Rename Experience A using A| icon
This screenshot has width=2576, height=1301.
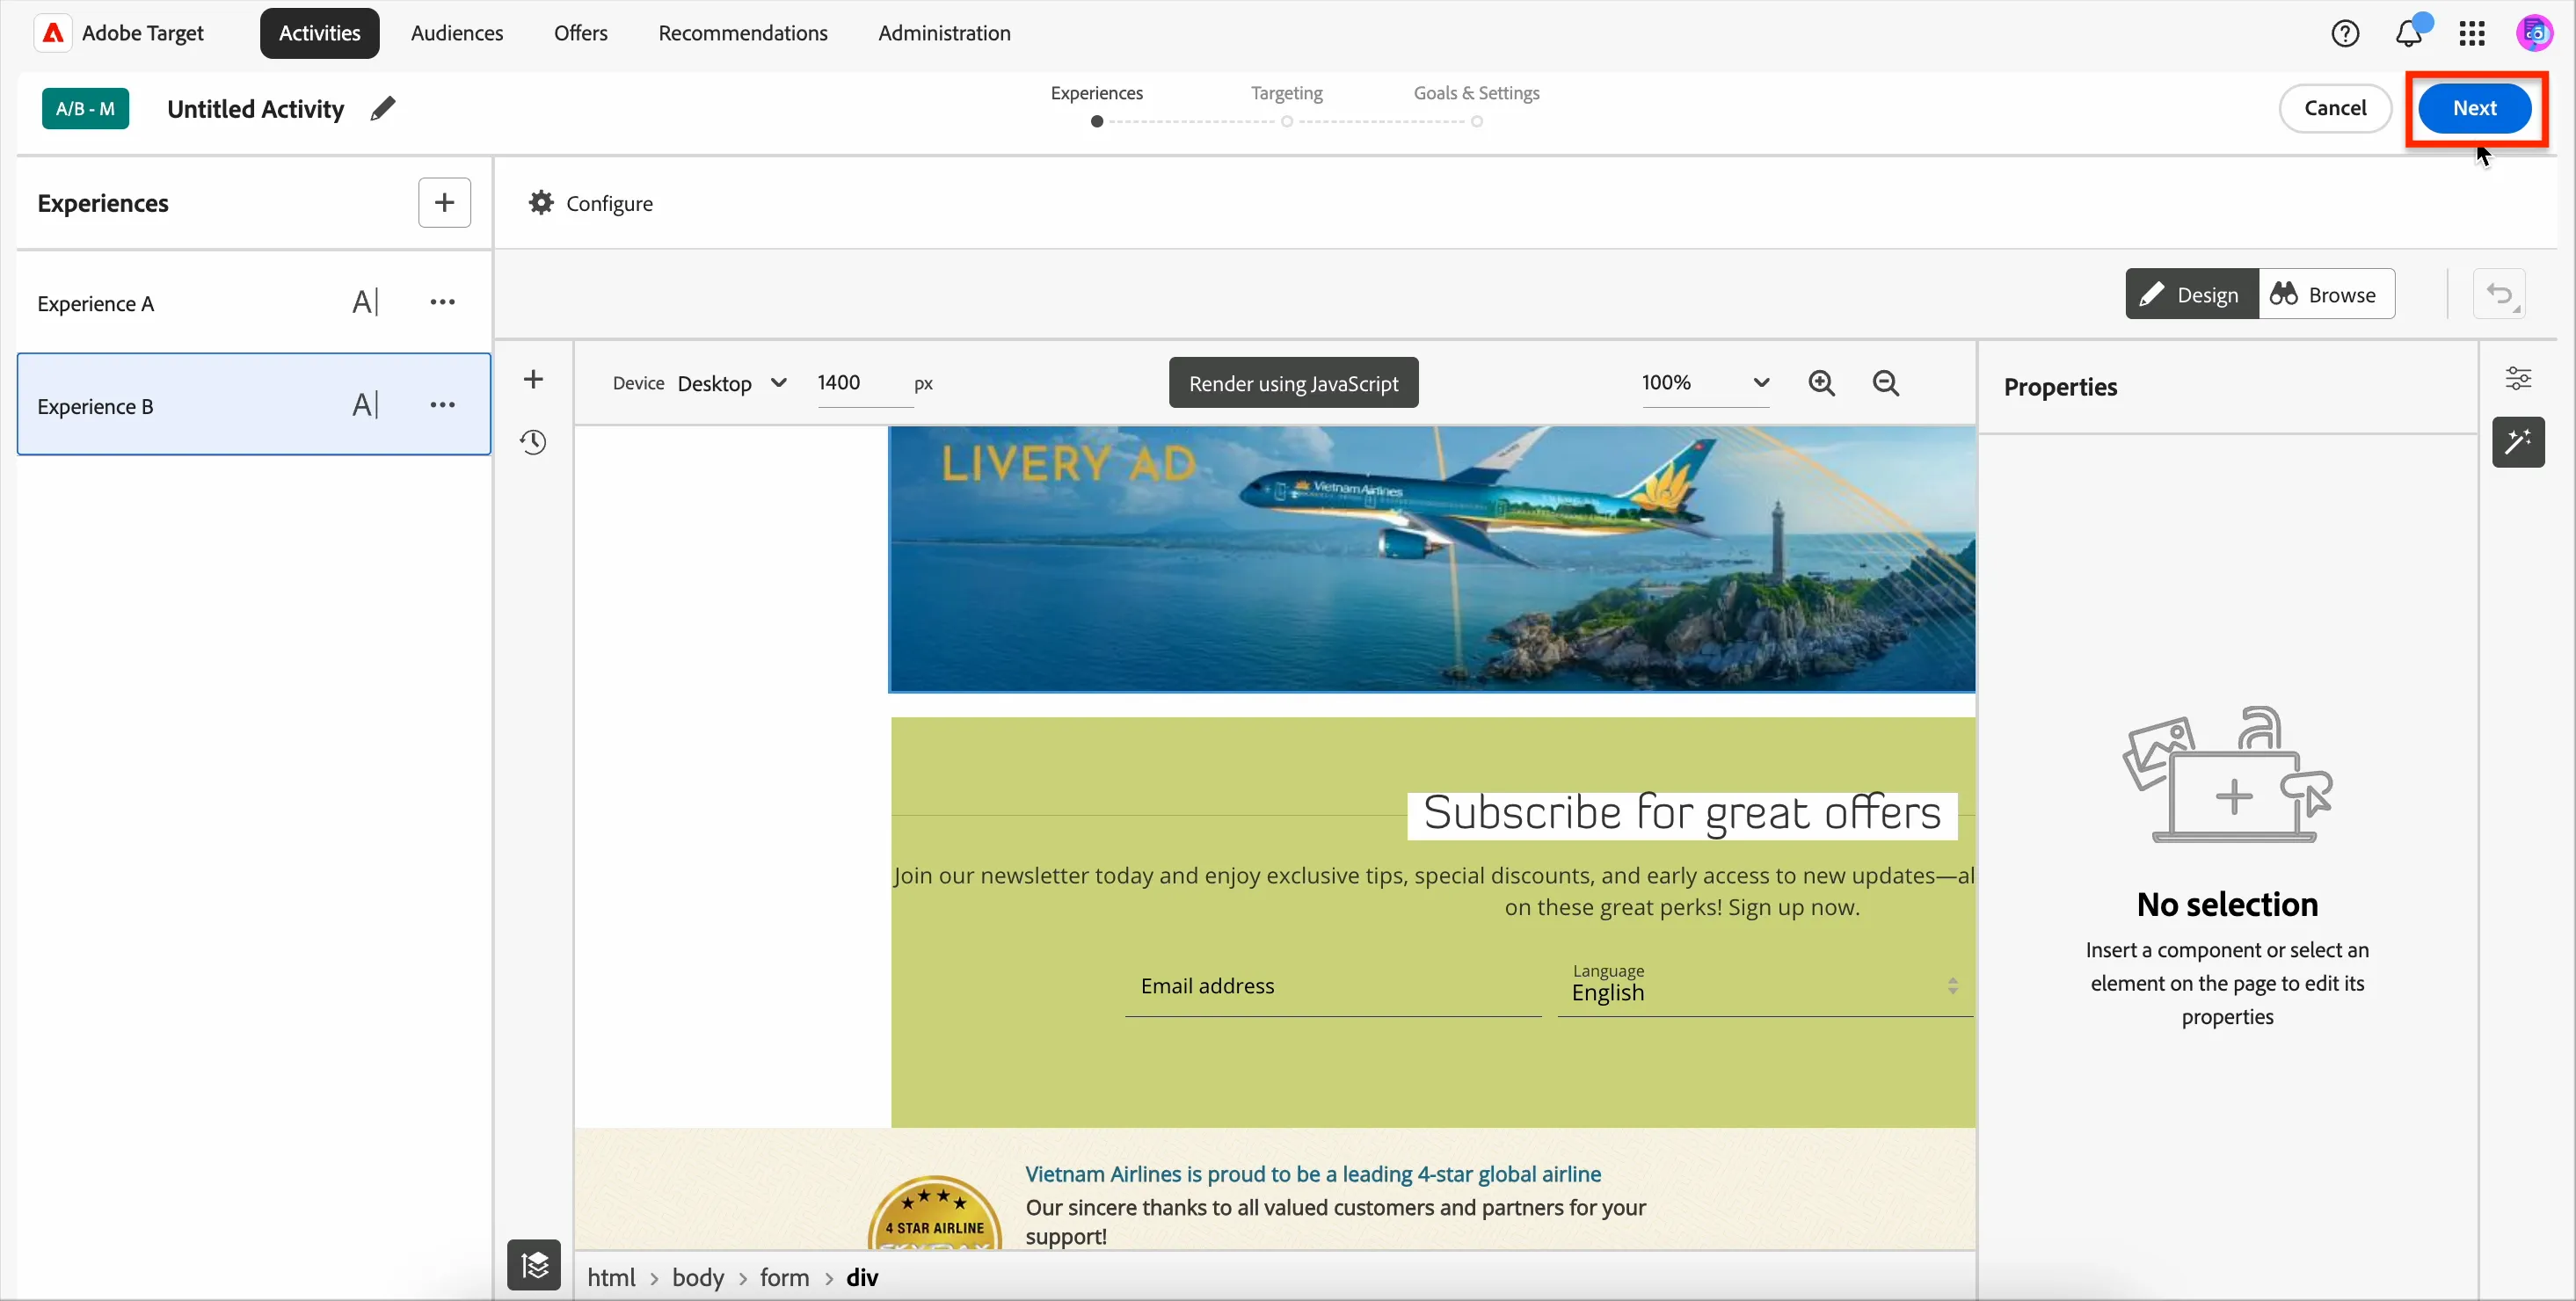pos(365,302)
